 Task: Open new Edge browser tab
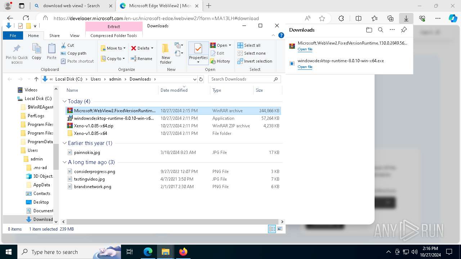[x=209, y=6]
